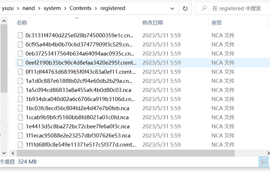Viewport: 270px width, 173px height.
Task: Click file icon of 0eb37253417564b634a64094aac0935c
Action: 20,54
